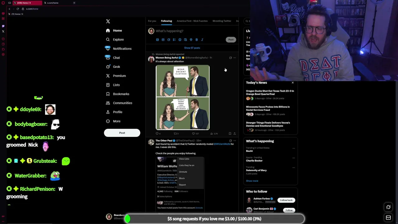
Task: Open William Wolfe screenshot image in post
Action: [x=180, y=184]
